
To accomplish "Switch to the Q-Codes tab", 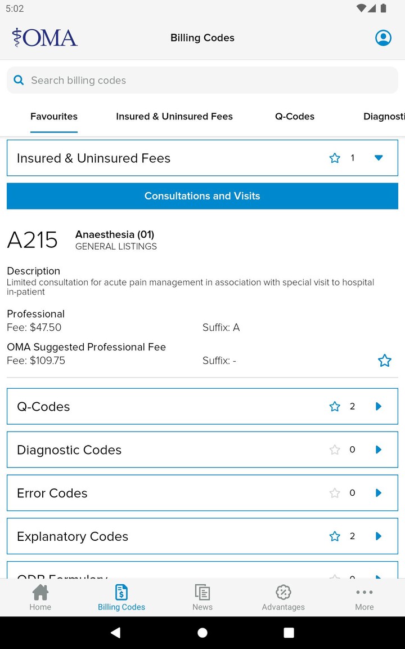I will [295, 117].
